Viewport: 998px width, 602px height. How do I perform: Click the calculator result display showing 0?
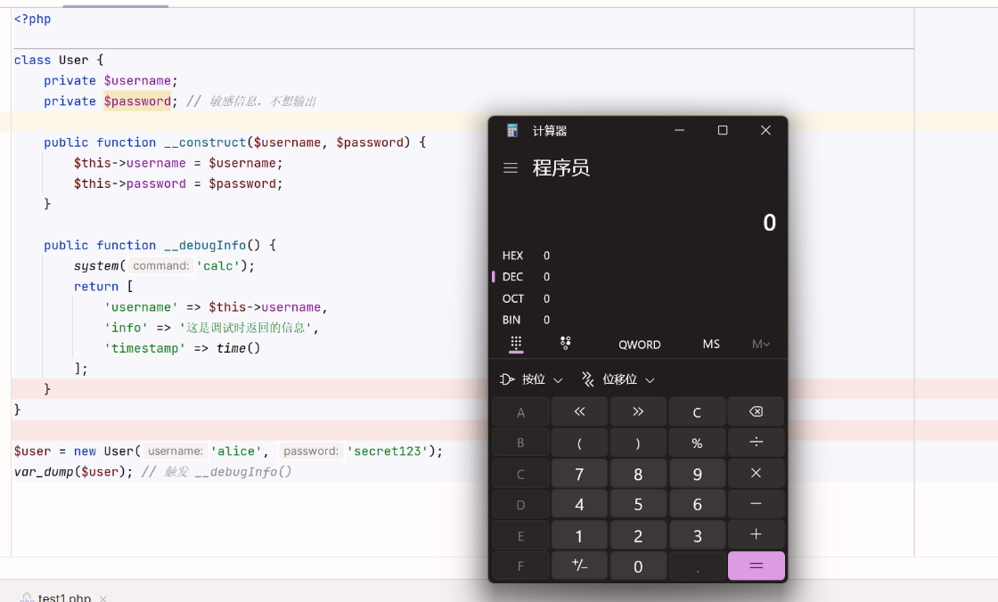pyautogui.click(x=769, y=223)
